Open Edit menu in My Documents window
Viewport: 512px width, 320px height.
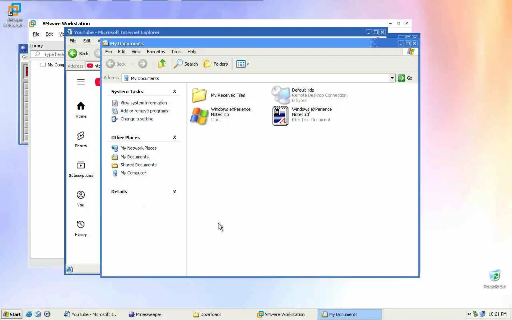click(x=122, y=52)
